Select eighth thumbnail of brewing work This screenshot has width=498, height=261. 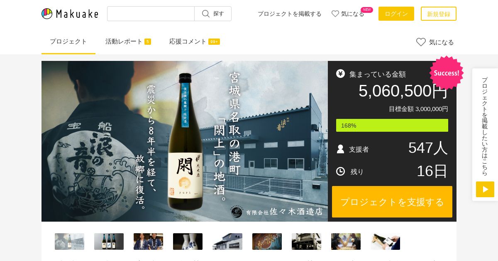point(346,242)
